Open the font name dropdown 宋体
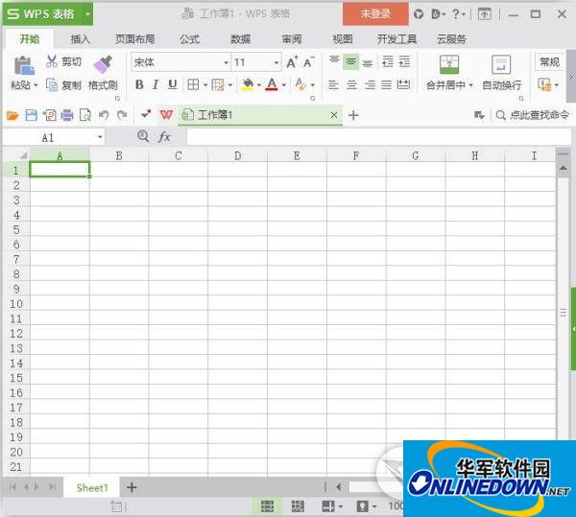The image size is (576, 517). (227, 62)
